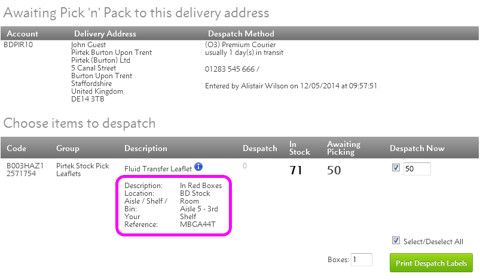The width and height of the screenshot is (480, 280).
Task: Click the In Stock column header
Action: tap(299, 148)
